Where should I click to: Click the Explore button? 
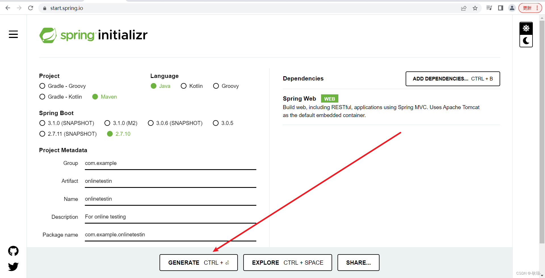[x=288, y=263]
